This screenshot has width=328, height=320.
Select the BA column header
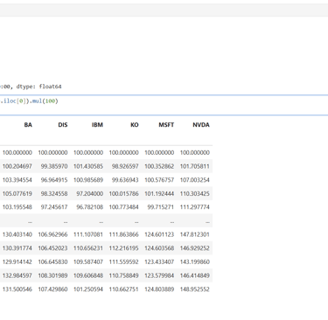click(x=28, y=125)
